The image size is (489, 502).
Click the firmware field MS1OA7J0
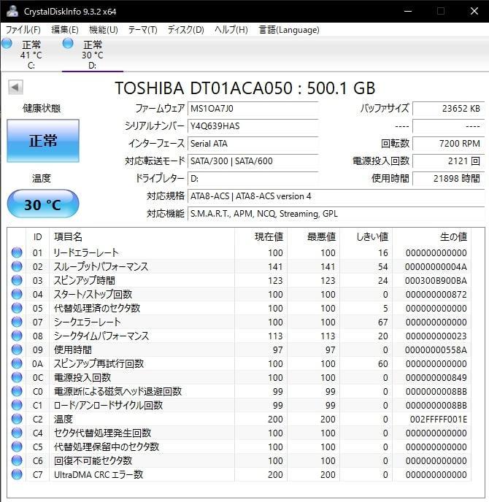coord(253,109)
